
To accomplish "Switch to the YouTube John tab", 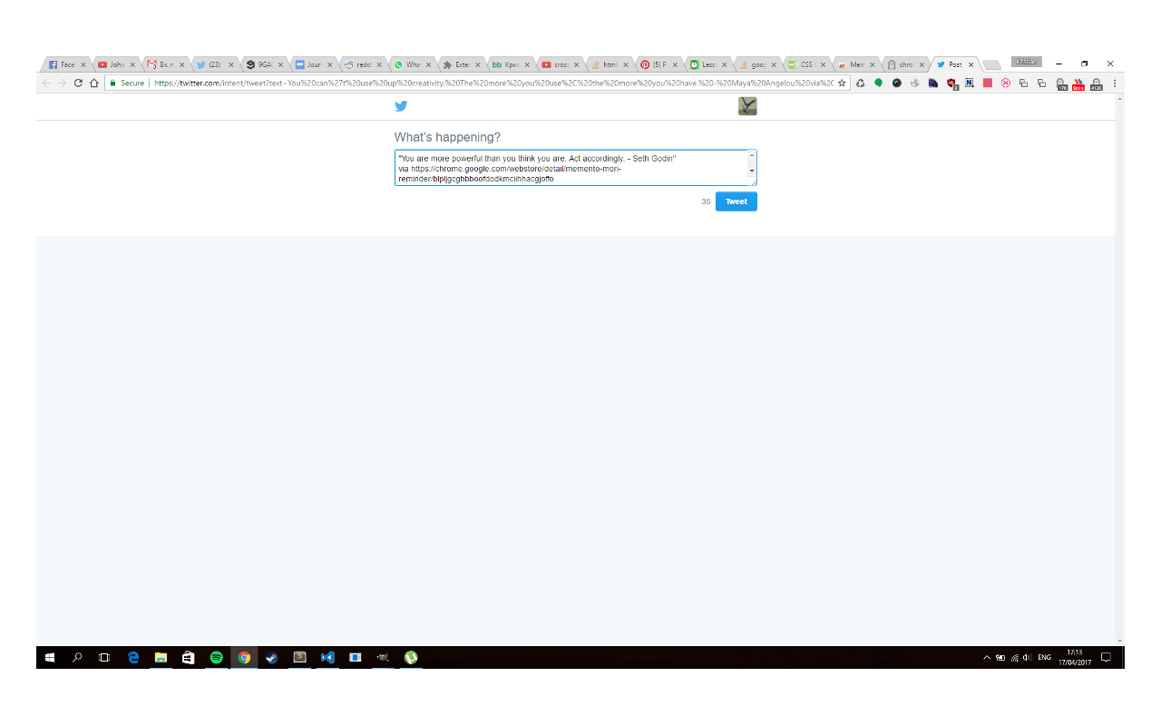I will click(115, 64).
